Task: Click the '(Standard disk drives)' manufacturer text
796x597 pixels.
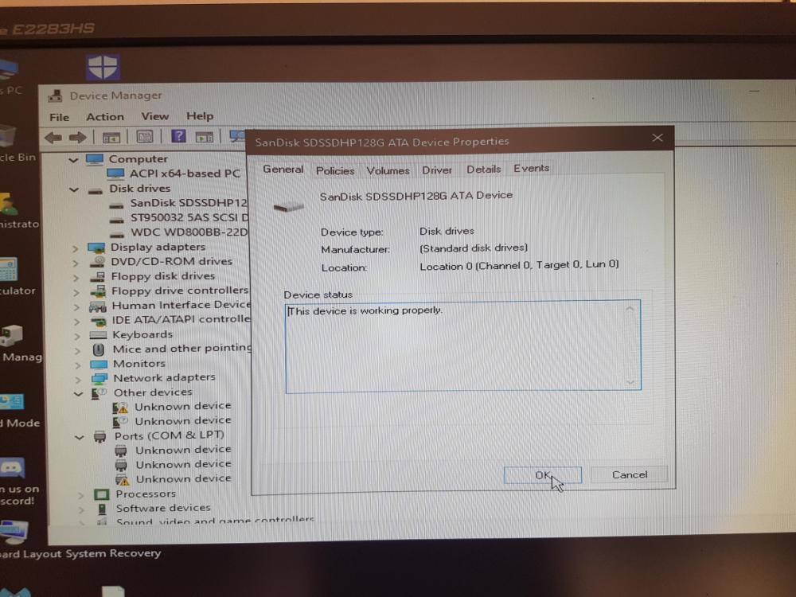Action: (474, 248)
